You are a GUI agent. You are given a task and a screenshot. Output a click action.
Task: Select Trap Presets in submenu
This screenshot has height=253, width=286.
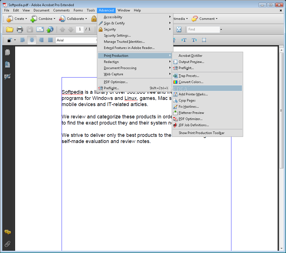207,76
